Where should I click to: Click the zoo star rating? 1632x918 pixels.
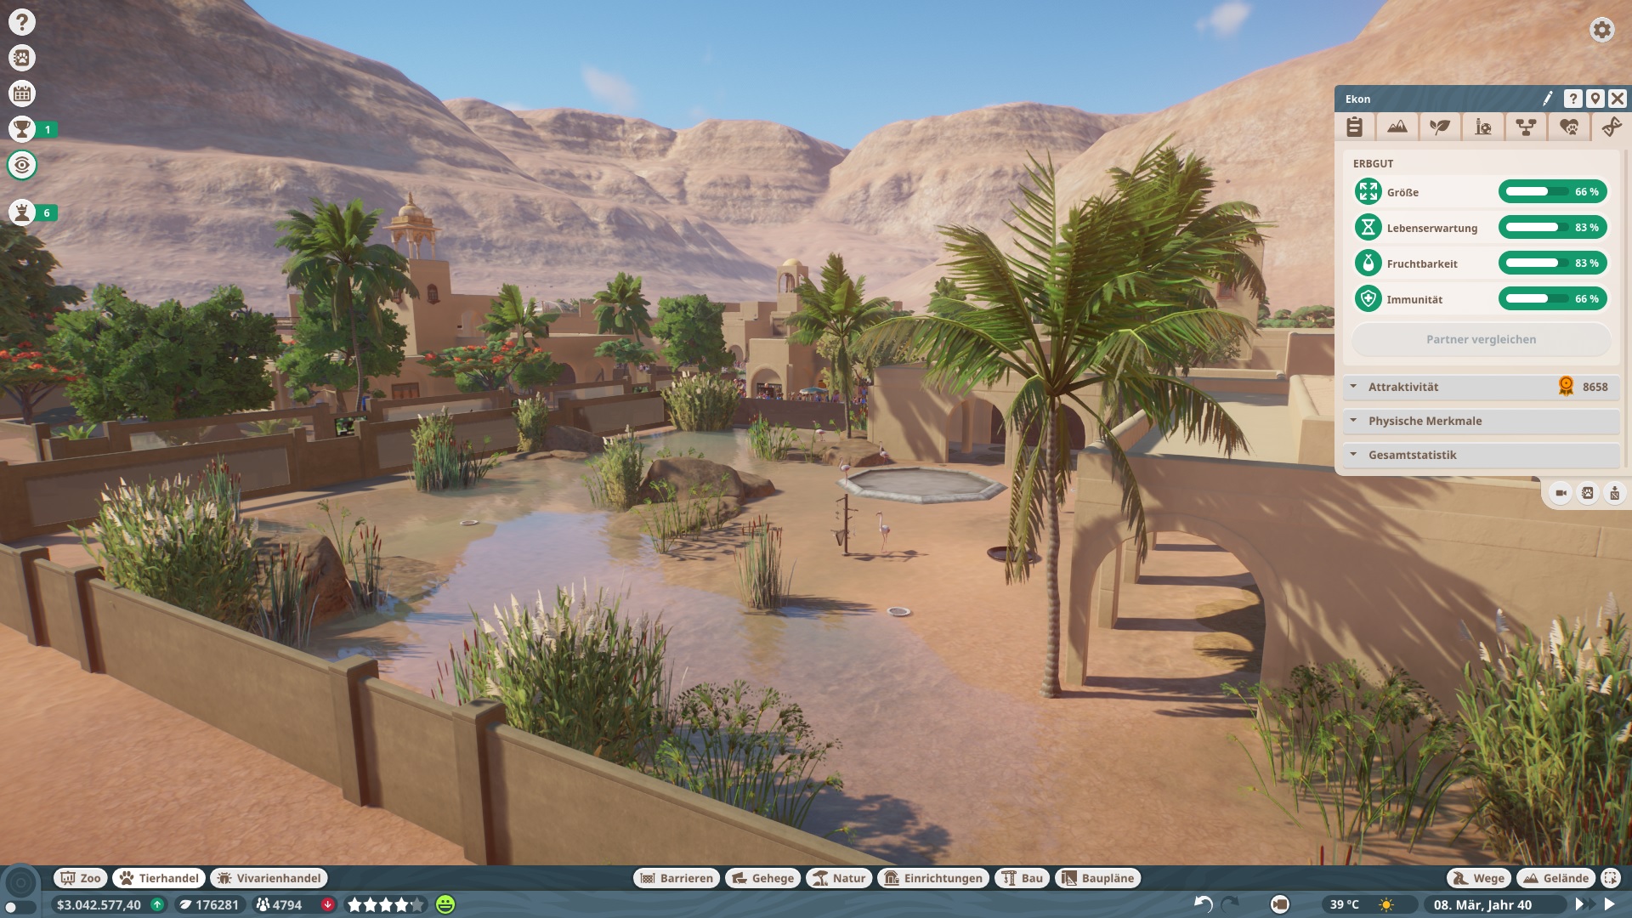(x=386, y=905)
